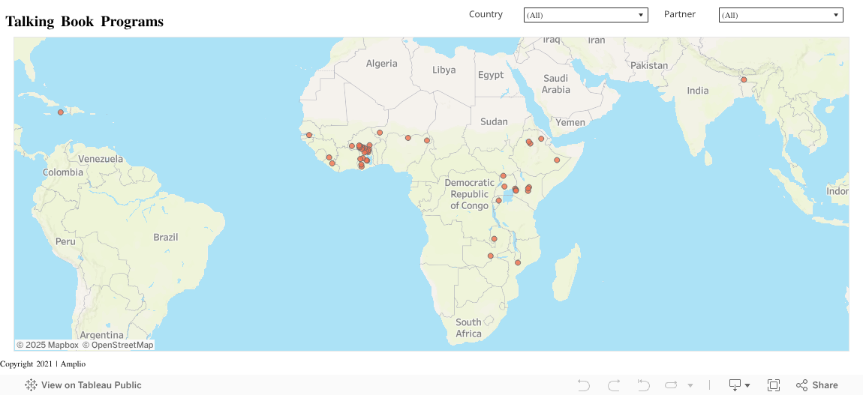The image size is (863, 395).
Task: Select the marker south of Yemen
Action: click(556, 160)
